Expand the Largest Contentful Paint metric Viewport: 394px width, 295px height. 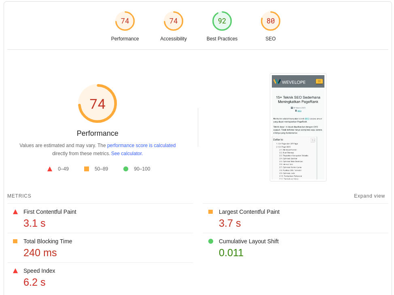coord(249,212)
